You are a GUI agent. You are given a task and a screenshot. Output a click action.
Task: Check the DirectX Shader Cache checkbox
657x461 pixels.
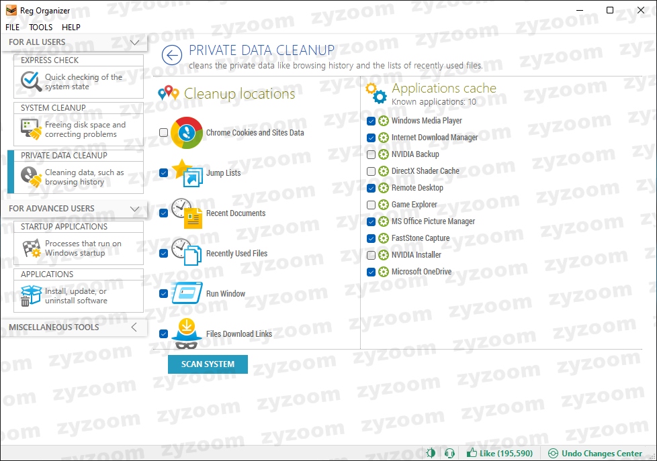click(x=371, y=171)
